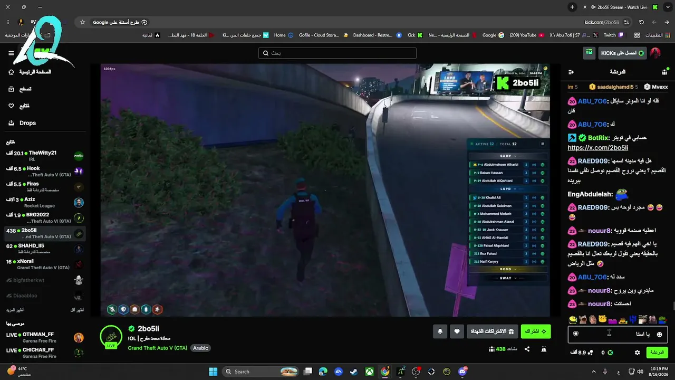
Task: Open the user profile avatar menu
Action: pyautogui.click(x=655, y=53)
